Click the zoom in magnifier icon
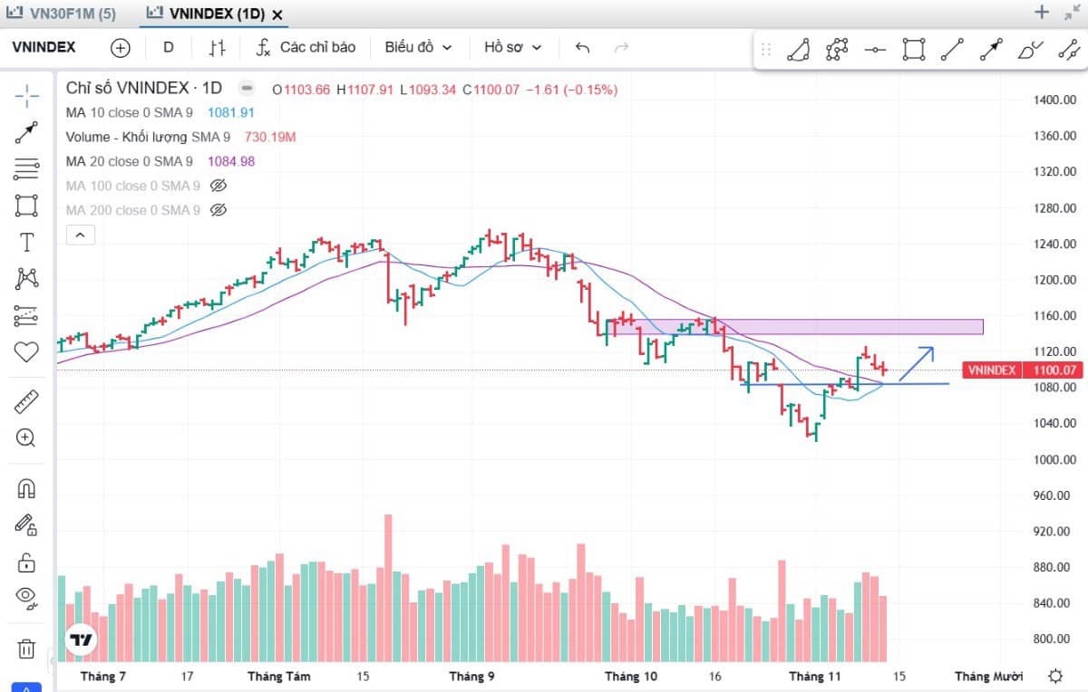 [26, 438]
